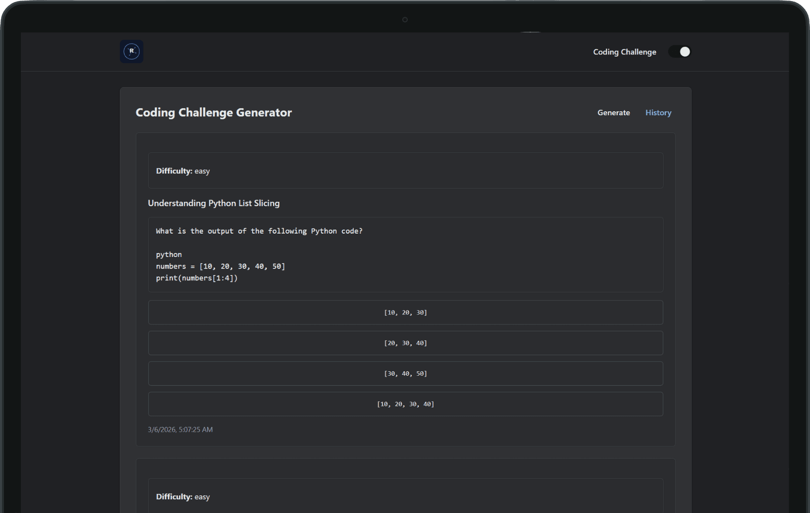The width and height of the screenshot is (810, 513).
Task: Click the Coding Challenge label text
Action: pos(625,52)
